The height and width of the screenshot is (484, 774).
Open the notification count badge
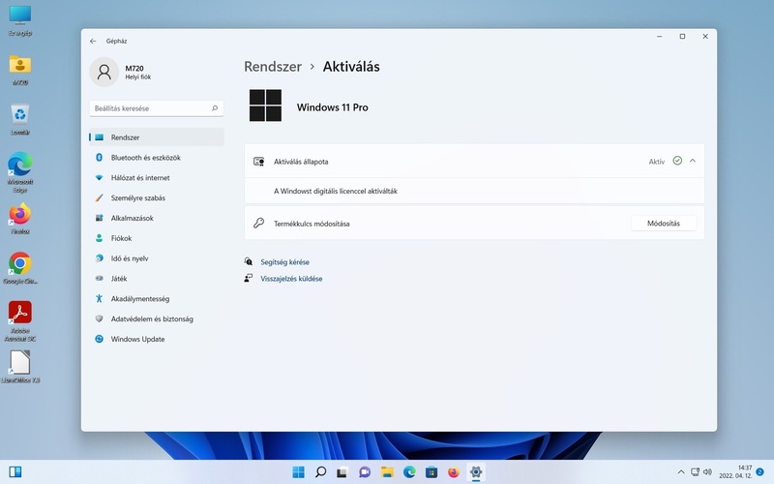760,472
